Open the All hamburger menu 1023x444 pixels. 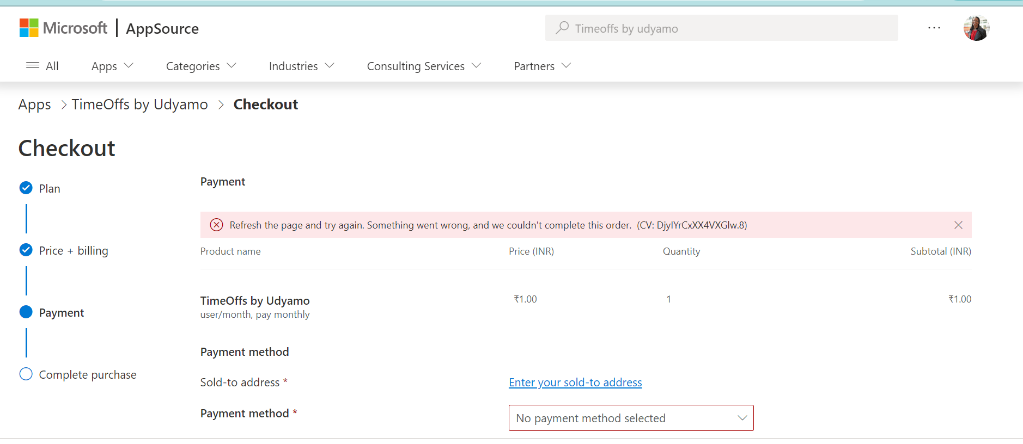(42, 66)
